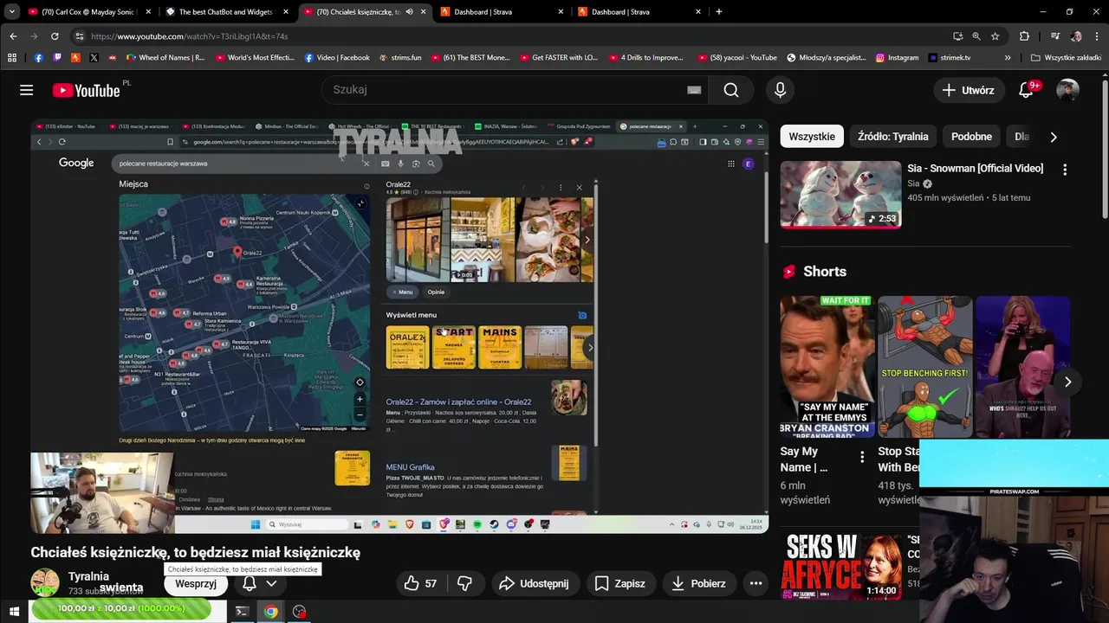
Task: Open a new browser tab
Action: pyautogui.click(x=718, y=12)
